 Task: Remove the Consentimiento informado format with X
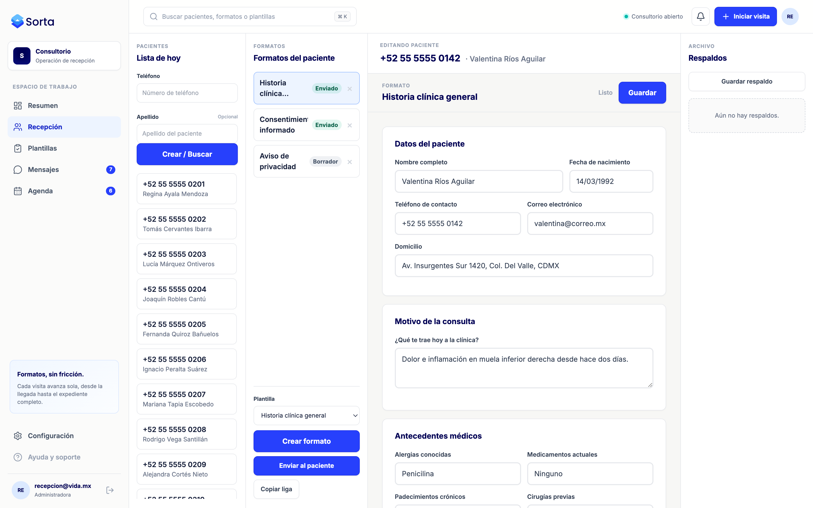click(350, 125)
